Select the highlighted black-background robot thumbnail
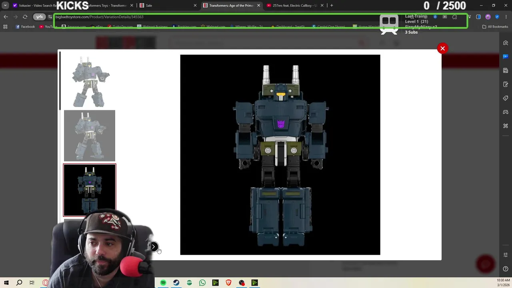512x288 pixels. 90,190
